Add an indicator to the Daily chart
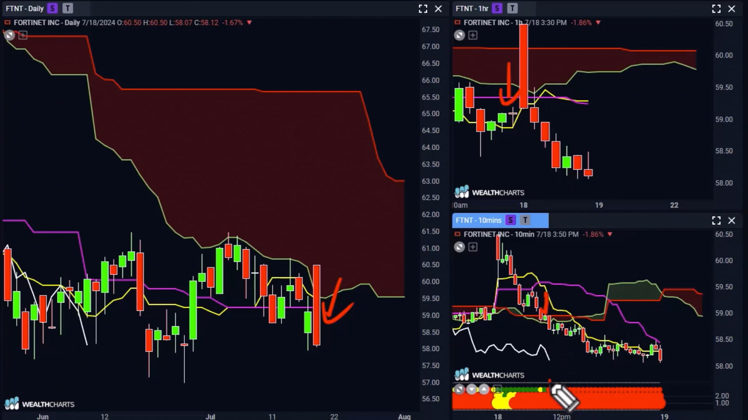The height and width of the screenshot is (420, 748). pyautogui.click(x=23, y=35)
